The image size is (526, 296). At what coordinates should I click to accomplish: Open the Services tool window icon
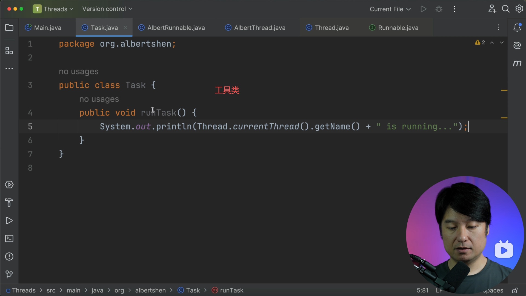9,185
